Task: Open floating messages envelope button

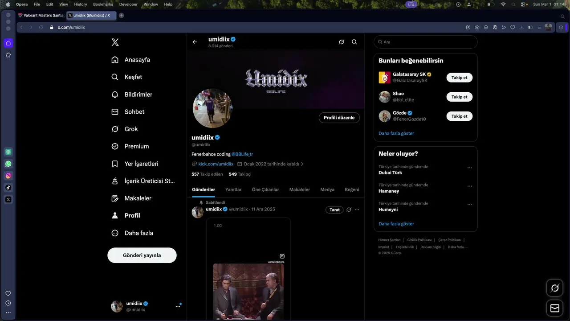Action: pyautogui.click(x=555, y=308)
